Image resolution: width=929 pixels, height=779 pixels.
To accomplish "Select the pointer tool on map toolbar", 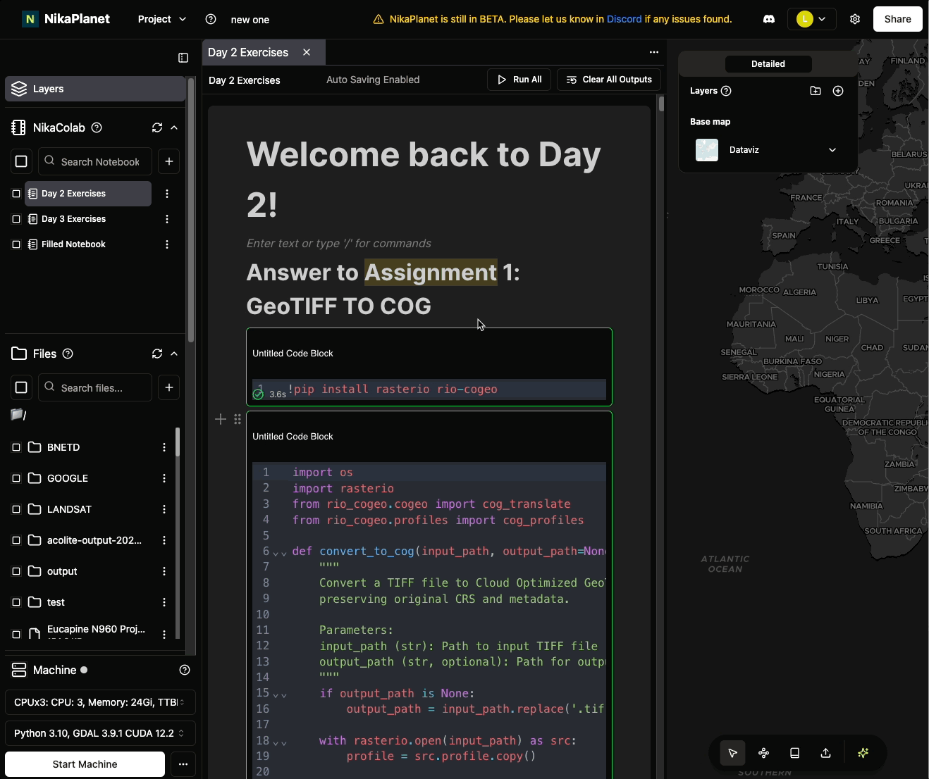I will coord(733,753).
